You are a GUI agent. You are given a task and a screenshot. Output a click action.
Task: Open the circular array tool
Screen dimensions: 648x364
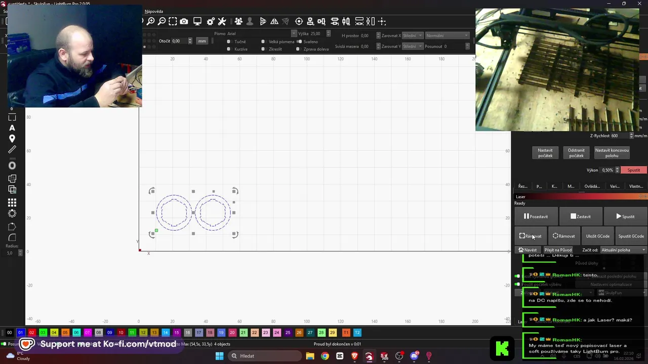pyautogui.click(x=12, y=213)
